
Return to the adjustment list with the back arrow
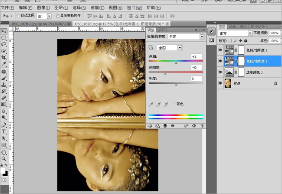150,126
